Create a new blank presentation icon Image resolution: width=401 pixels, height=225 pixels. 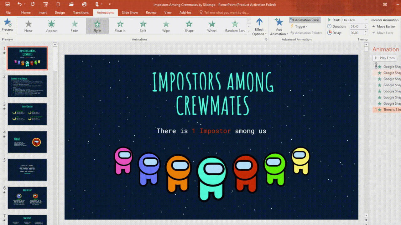(x=58, y=4)
